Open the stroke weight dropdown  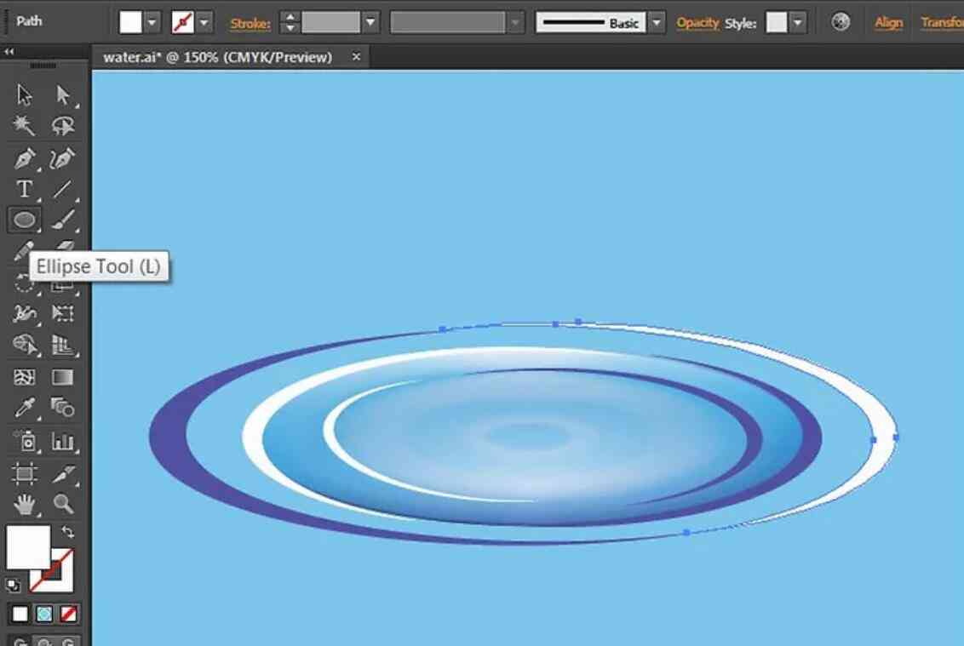(370, 23)
